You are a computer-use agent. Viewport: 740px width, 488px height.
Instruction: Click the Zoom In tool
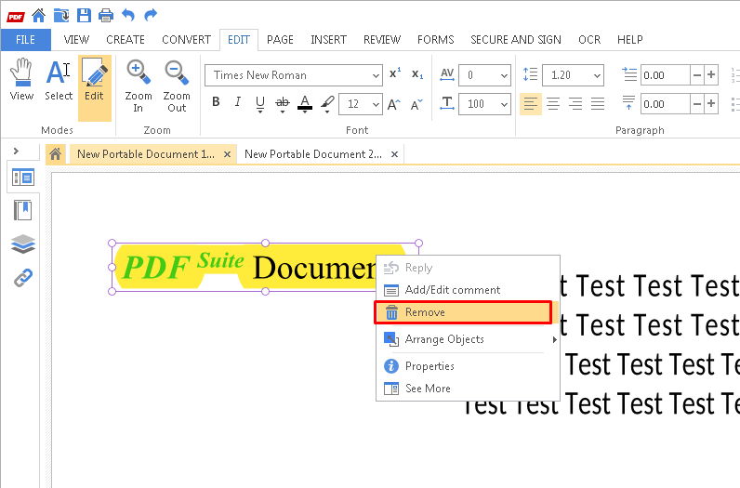coord(139,86)
